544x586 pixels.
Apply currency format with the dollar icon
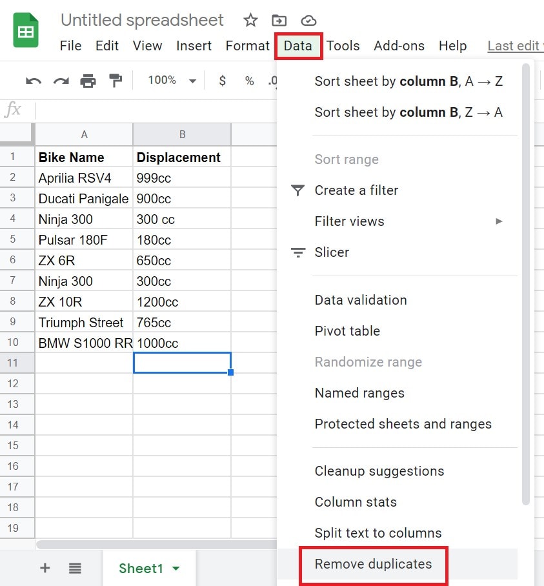(223, 80)
